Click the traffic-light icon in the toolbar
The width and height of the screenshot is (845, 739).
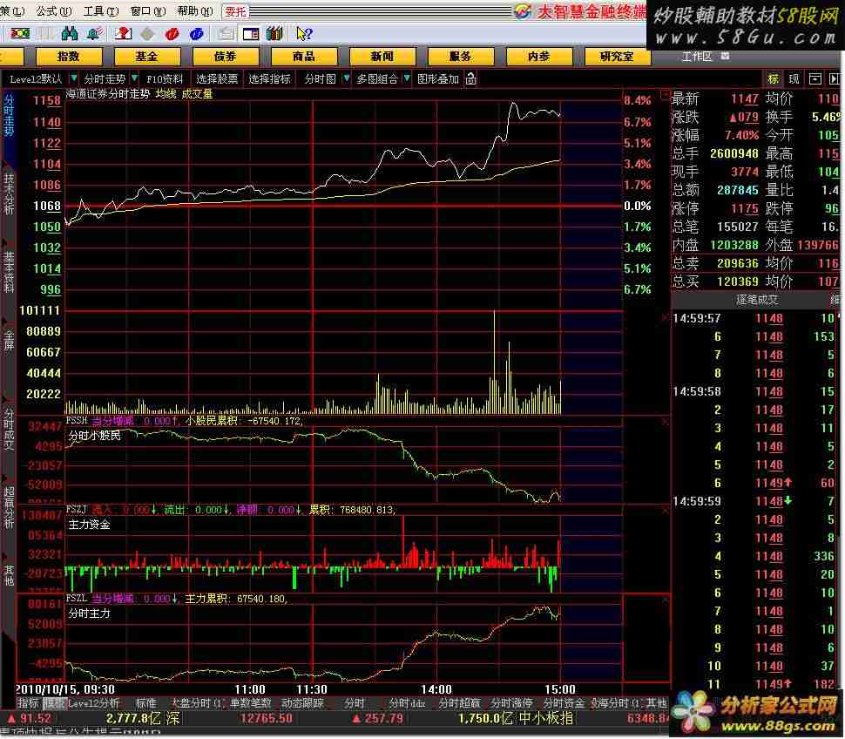tap(20, 34)
